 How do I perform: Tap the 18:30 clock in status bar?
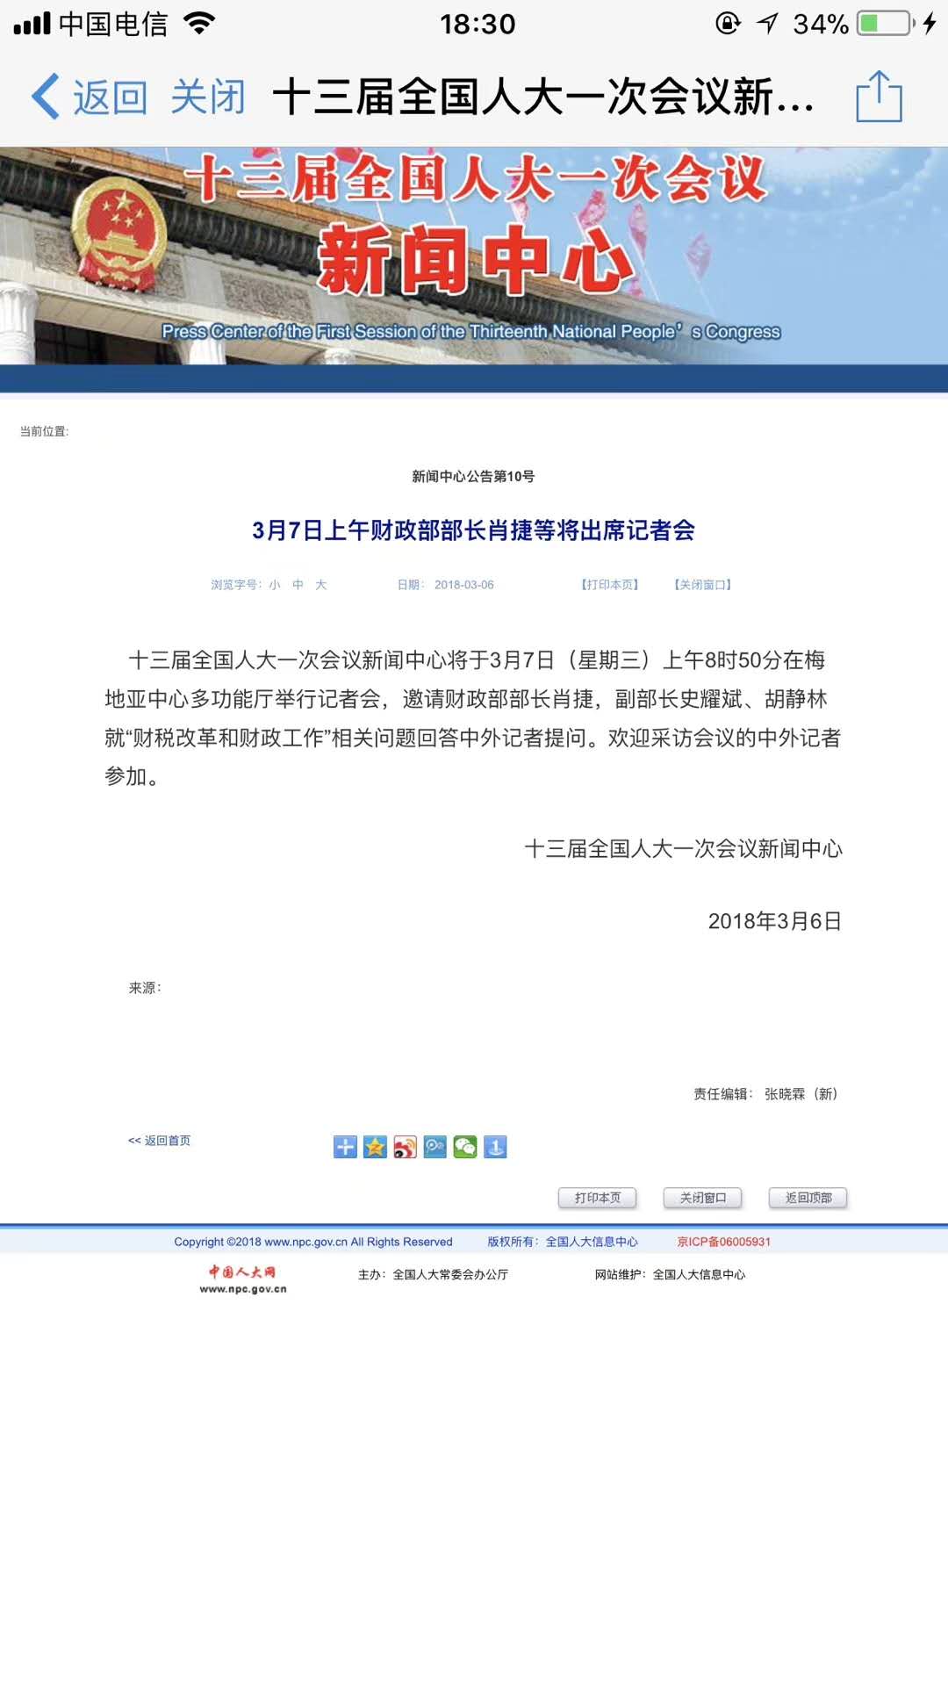(x=478, y=24)
